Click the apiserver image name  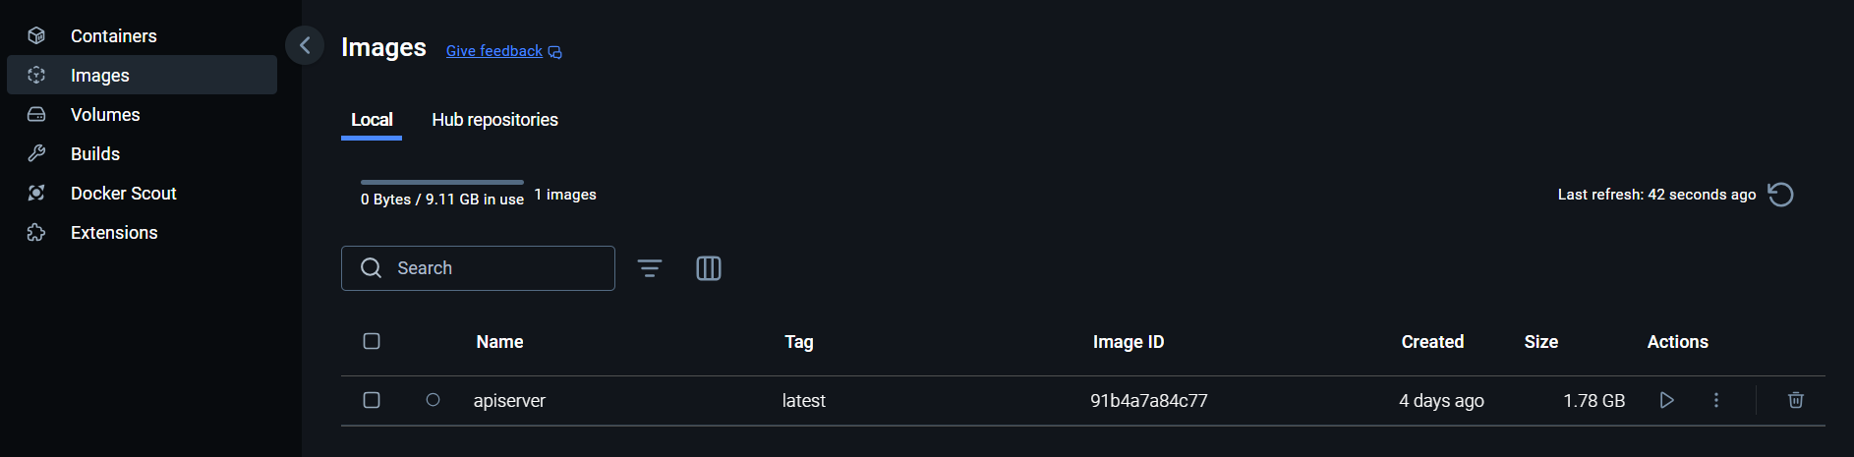pos(509,401)
